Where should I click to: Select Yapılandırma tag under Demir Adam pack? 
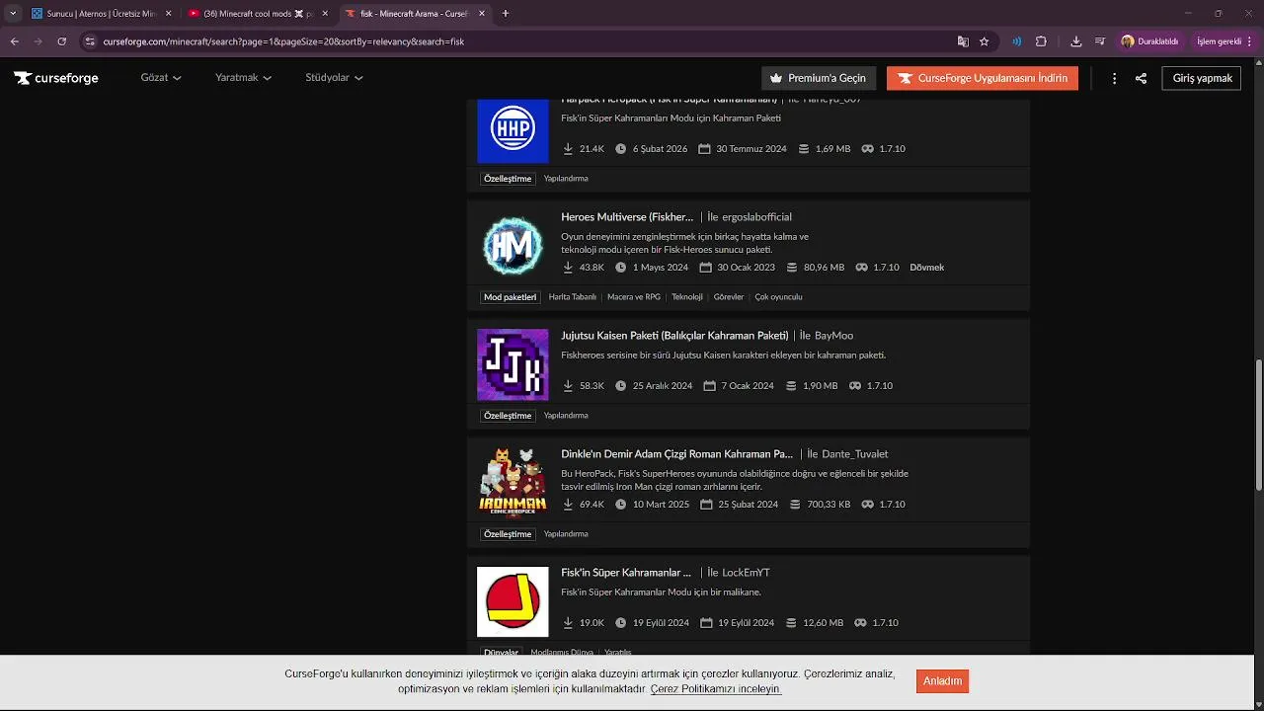(x=566, y=534)
